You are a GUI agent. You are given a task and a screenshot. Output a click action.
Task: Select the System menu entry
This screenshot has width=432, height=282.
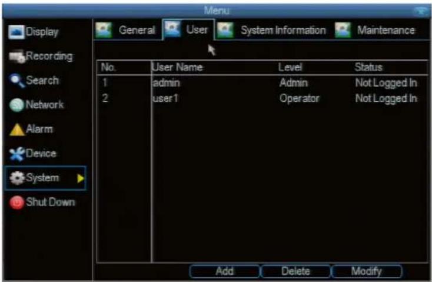pyautogui.click(x=45, y=178)
